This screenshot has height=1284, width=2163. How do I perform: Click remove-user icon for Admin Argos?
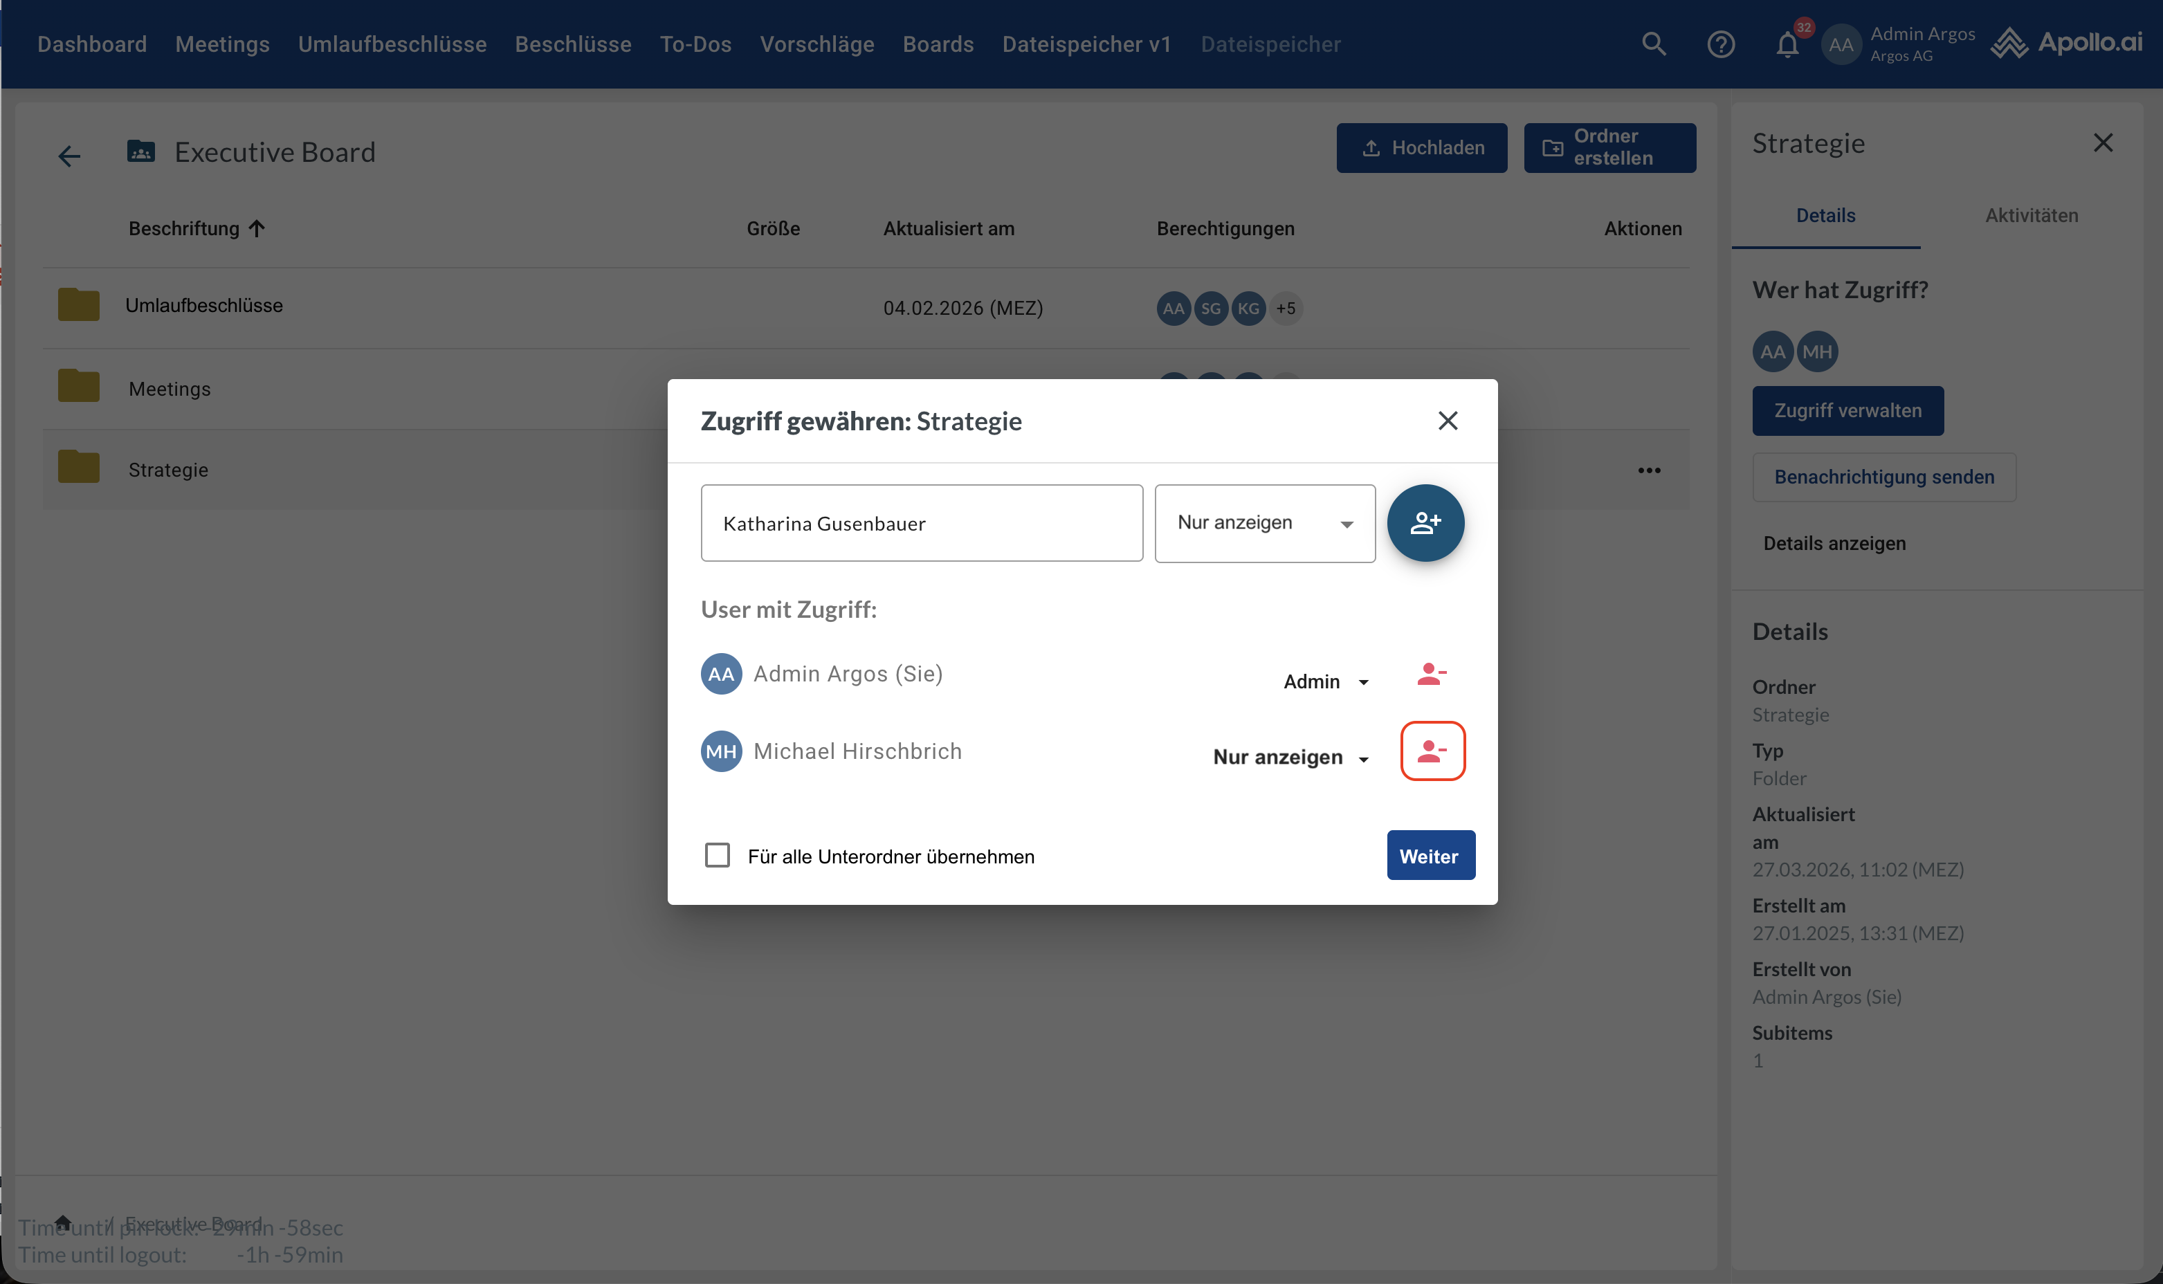pos(1431,674)
